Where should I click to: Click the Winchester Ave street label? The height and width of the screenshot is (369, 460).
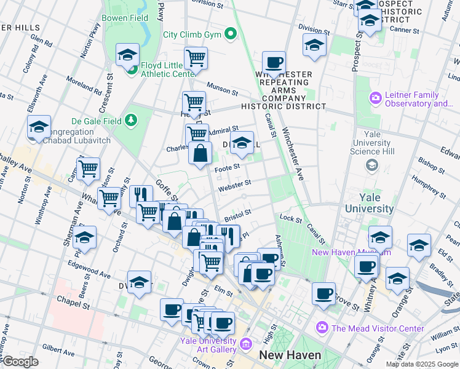[293, 153]
